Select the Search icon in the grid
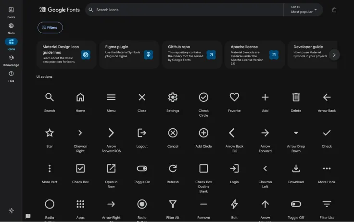 tap(50, 97)
